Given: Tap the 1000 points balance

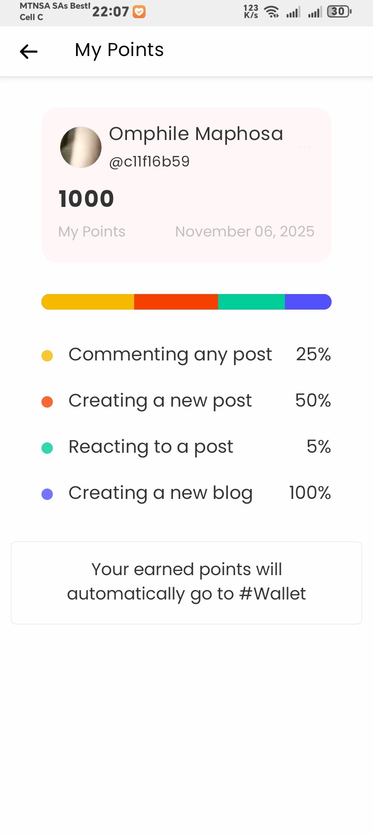Looking at the screenshot, I should [86, 199].
